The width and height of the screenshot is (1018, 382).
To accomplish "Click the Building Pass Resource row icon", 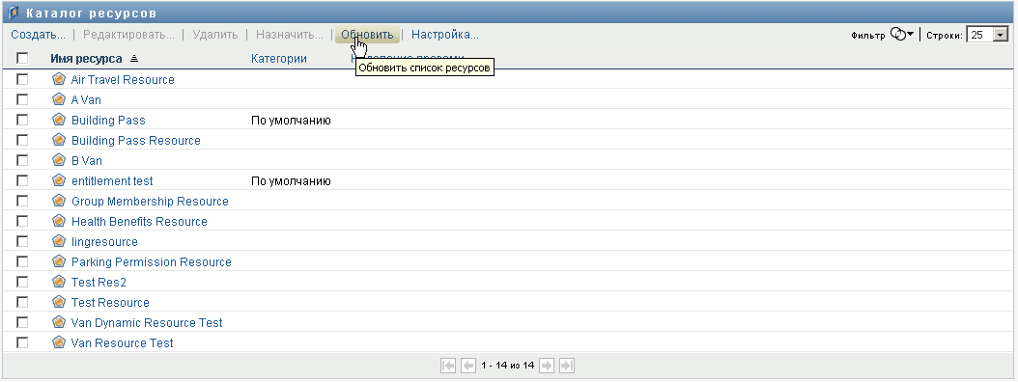I will (59, 140).
